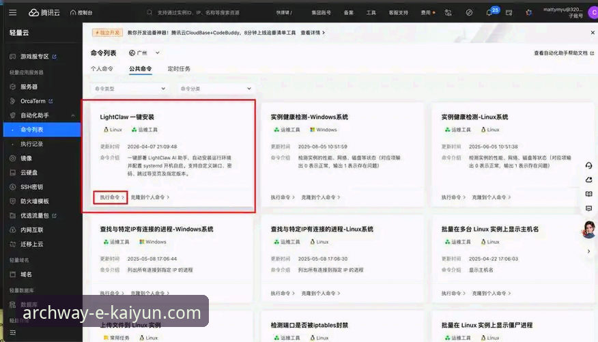
Task: Open the 命令分类 filter dropdown
Action: [216, 89]
